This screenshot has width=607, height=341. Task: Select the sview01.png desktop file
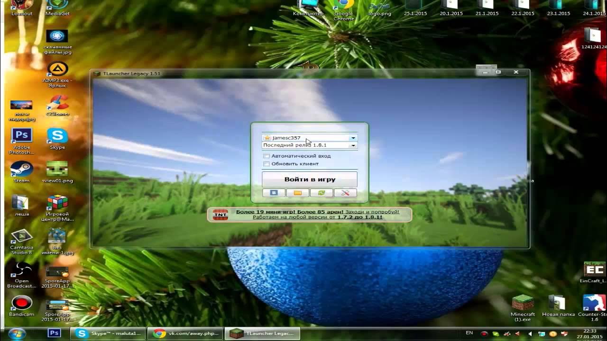point(57,172)
